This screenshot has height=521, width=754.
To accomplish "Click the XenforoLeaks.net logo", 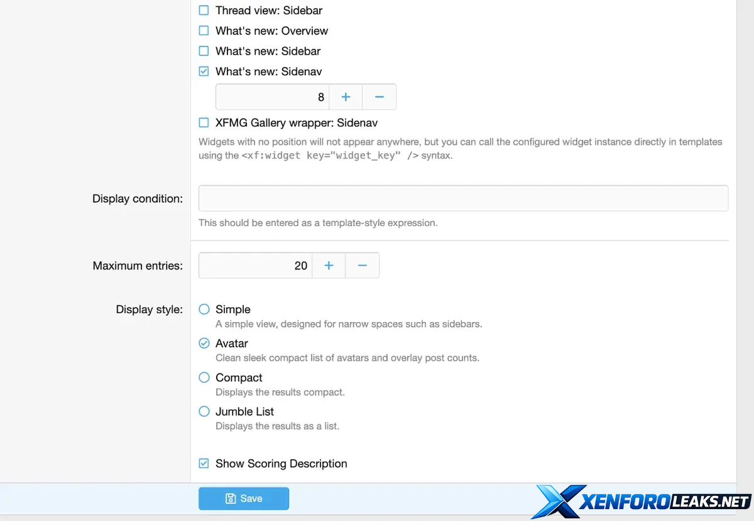I will coord(642,502).
